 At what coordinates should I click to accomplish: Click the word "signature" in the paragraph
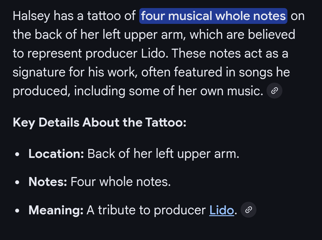pyautogui.click(x=39, y=72)
